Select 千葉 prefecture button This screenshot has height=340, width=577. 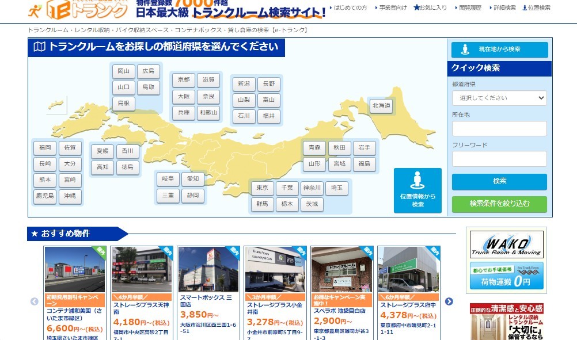287,188
